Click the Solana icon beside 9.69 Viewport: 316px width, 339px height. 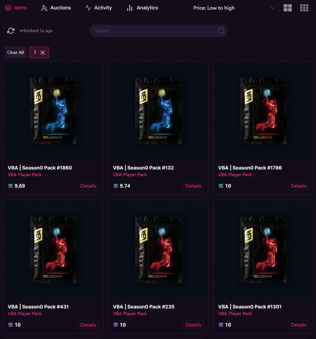coord(10,186)
